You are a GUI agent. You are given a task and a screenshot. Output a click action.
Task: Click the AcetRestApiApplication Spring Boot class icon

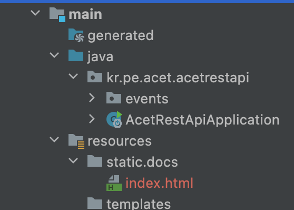pyautogui.click(x=114, y=119)
